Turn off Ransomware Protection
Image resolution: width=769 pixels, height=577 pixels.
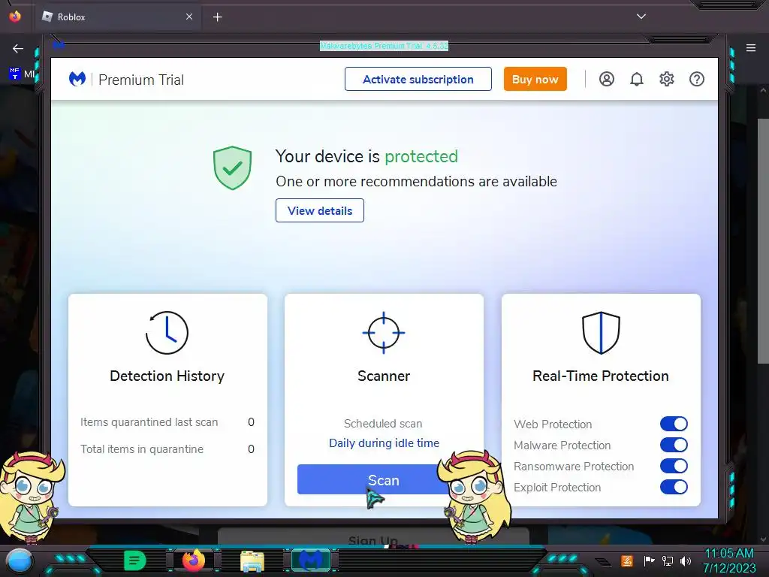674,466
